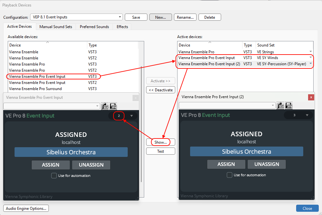Viewport: 322px width, 215px height.
Task: Select available Vienna Ensemble Pro VST2 device
Action: point(73,70)
